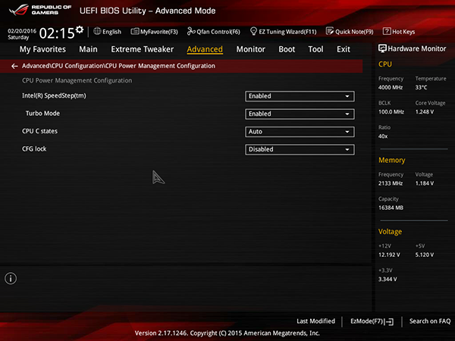The image size is (455, 341).
Task: Click the English language button
Action: click(x=111, y=32)
